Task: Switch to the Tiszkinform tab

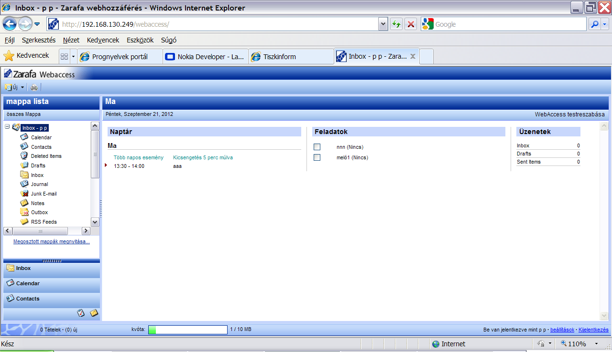Action: pyautogui.click(x=291, y=56)
